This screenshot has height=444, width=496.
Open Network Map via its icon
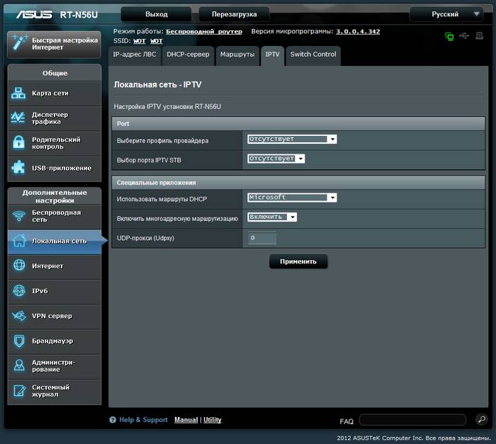[19, 93]
